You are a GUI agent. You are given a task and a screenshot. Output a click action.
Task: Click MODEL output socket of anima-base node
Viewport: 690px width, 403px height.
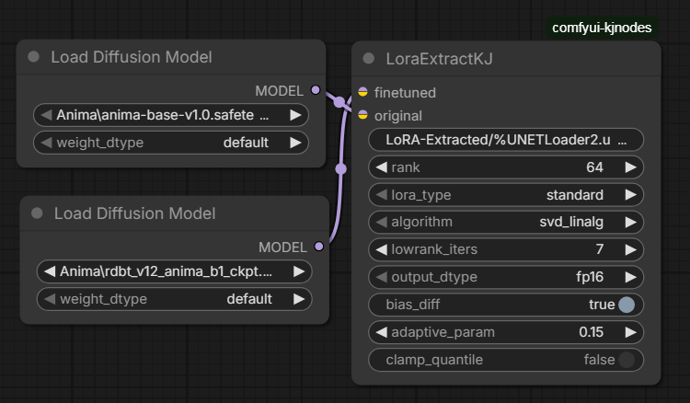point(316,90)
